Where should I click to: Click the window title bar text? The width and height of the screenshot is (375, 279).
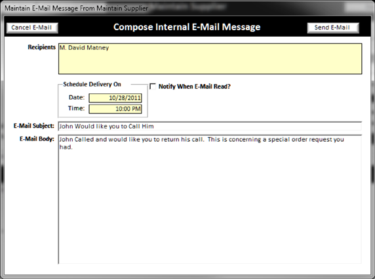pyautogui.click(x=76, y=8)
